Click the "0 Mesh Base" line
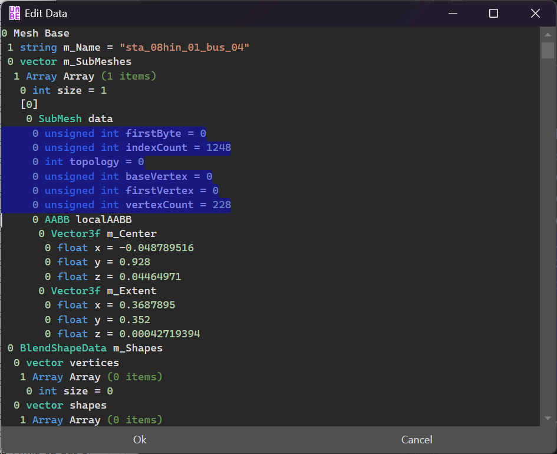557x454 pixels. click(35, 33)
